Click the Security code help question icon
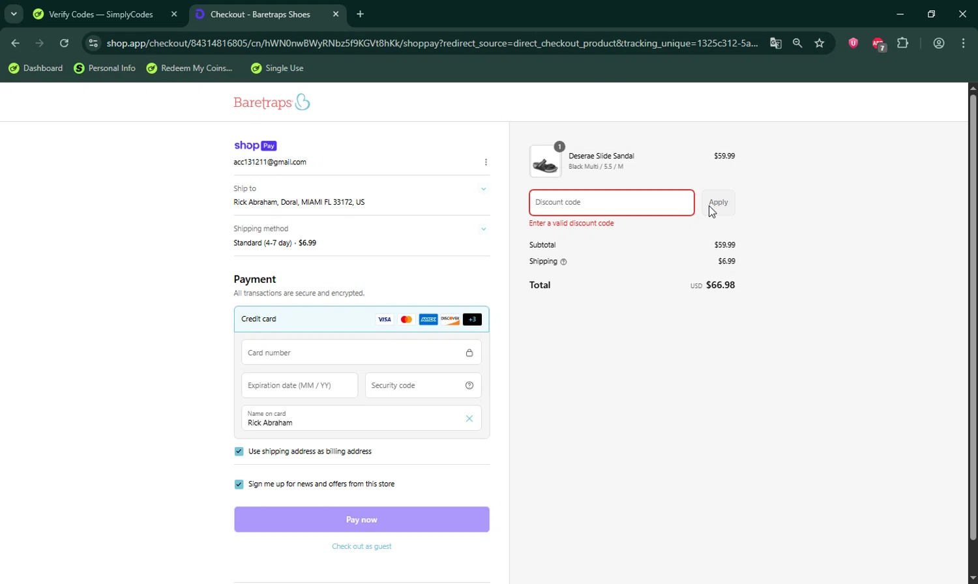The width and height of the screenshot is (978, 584). pos(469,385)
